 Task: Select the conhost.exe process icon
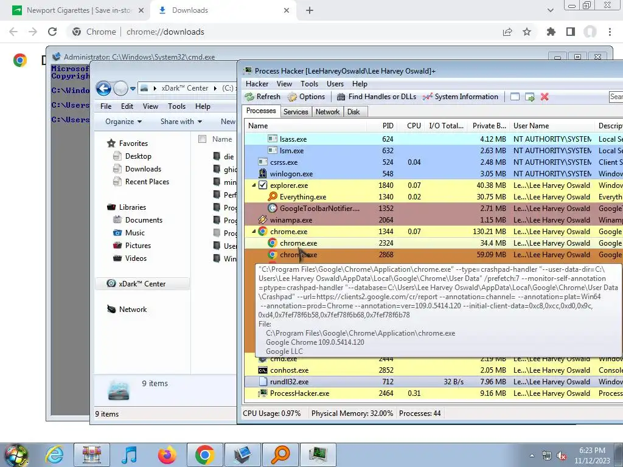tap(263, 370)
